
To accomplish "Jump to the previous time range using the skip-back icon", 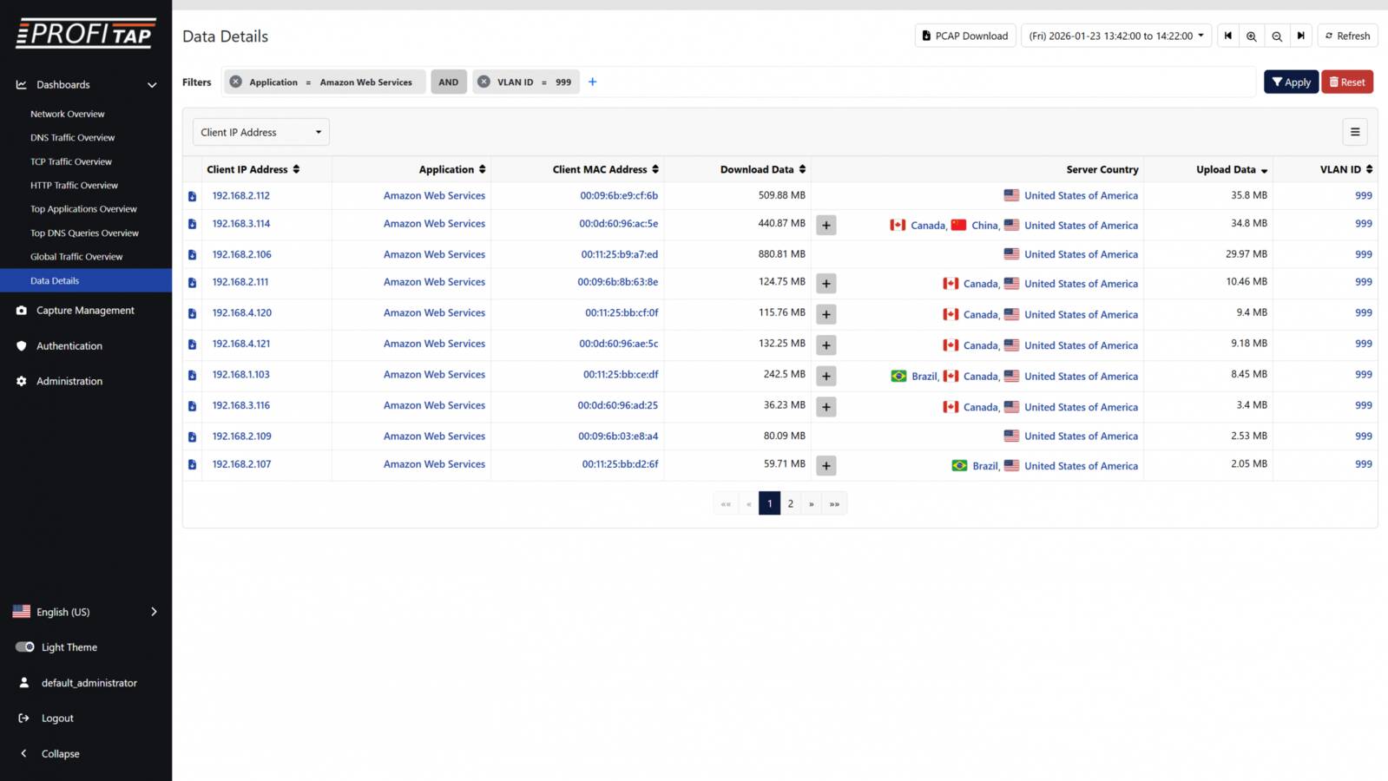I will 1227,36.
